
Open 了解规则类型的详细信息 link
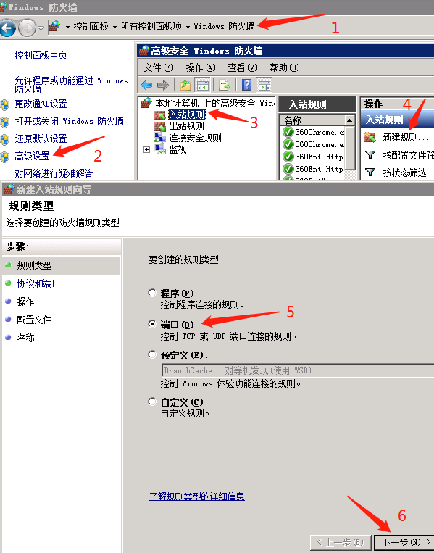pyautogui.click(x=197, y=496)
